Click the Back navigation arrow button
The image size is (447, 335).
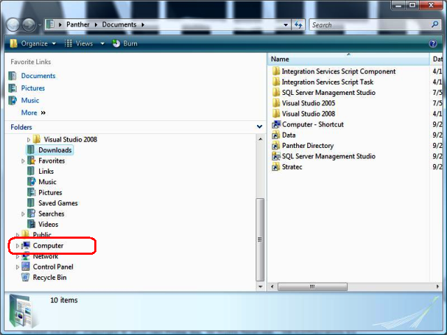[14, 24]
